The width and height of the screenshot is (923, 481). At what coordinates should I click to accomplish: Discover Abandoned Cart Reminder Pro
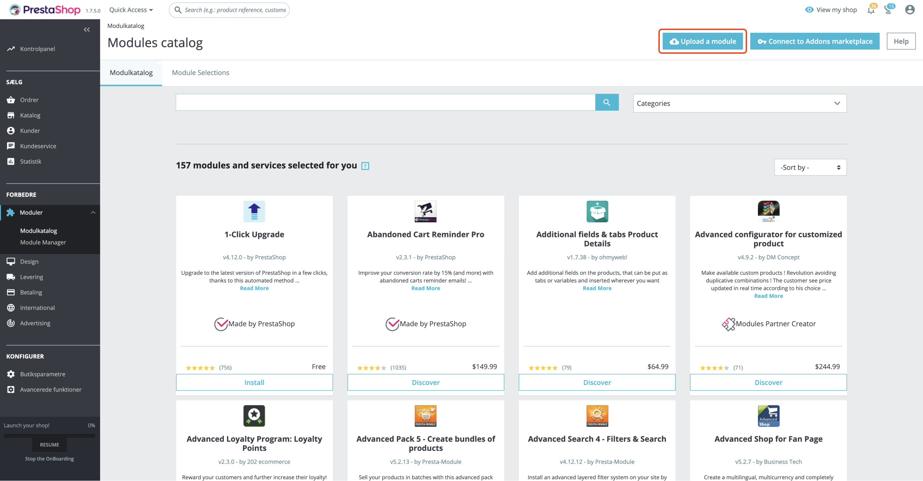pos(425,382)
